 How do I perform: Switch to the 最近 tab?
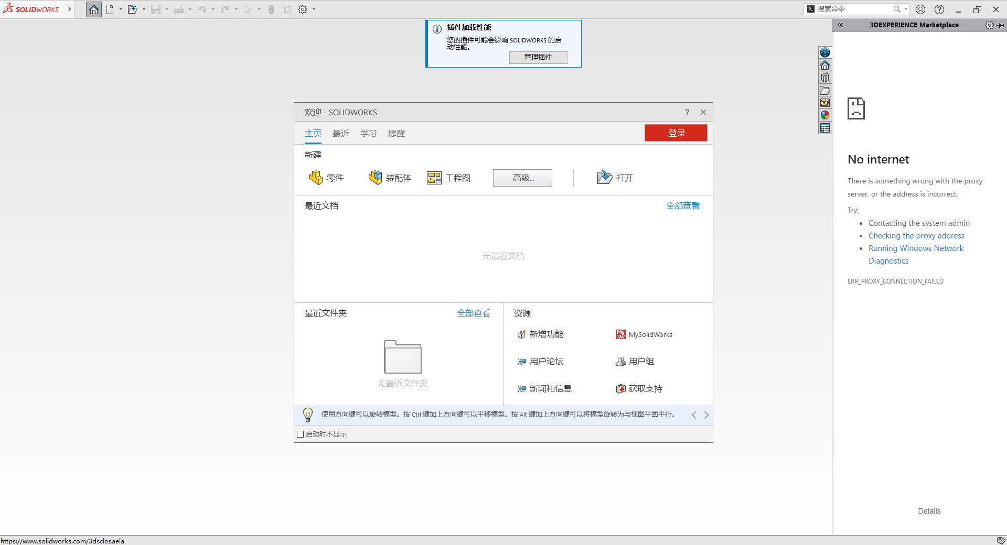(x=340, y=133)
